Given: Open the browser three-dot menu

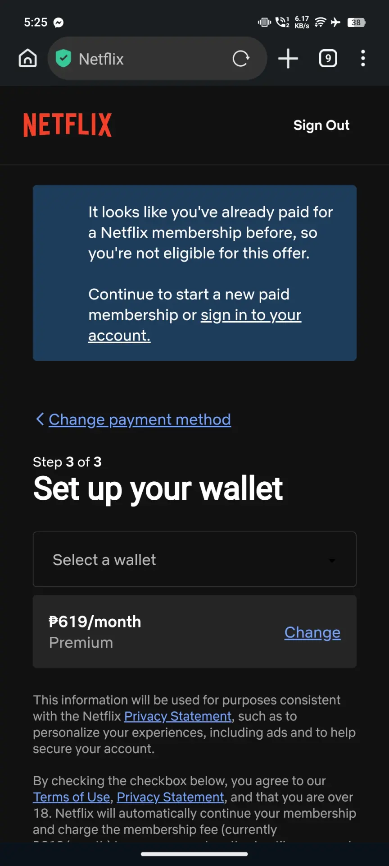Looking at the screenshot, I should coord(363,59).
